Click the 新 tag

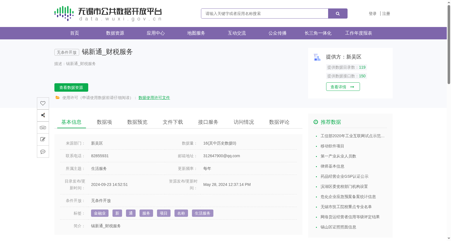tap(117, 213)
